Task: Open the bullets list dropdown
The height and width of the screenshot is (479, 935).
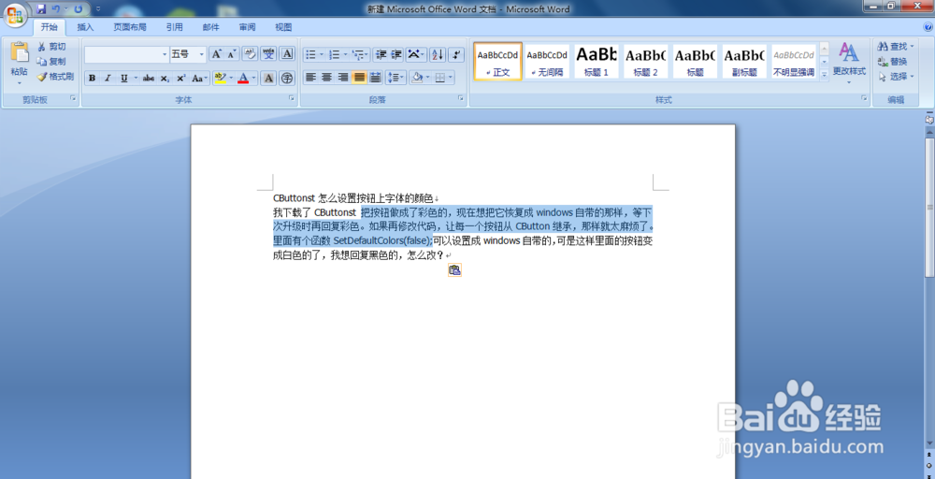Action: (322, 55)
